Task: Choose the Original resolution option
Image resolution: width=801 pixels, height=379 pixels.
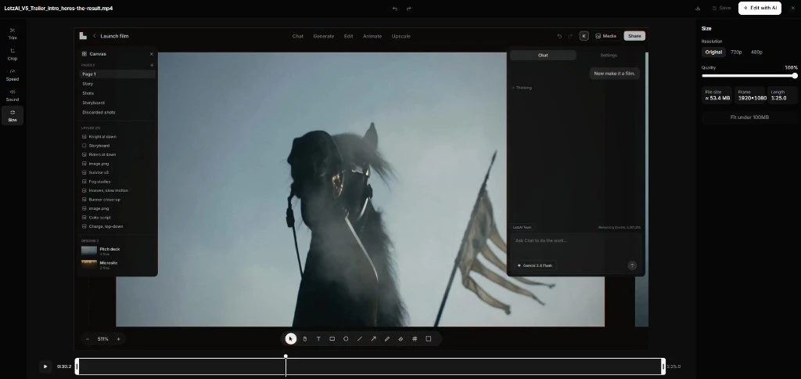Action: pos(713,52)
